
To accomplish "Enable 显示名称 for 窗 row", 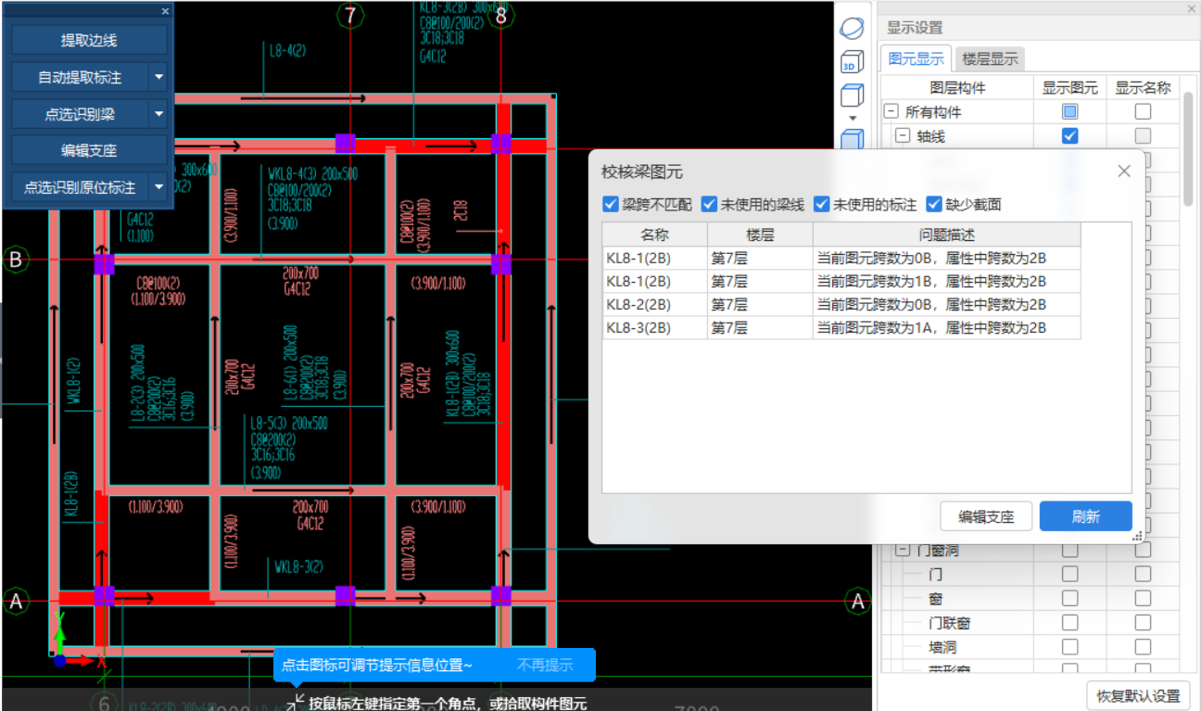I will pos(1143,599).
